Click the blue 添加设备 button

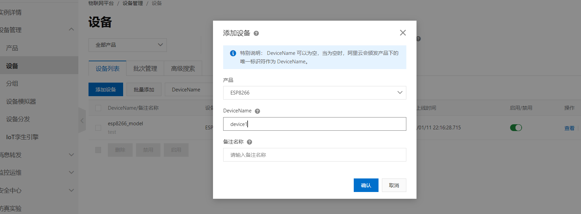(x=106, y=89)
